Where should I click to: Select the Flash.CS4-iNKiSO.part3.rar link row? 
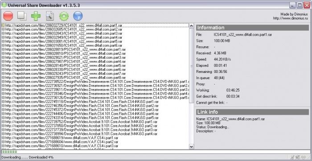click(x=95, y=109)
